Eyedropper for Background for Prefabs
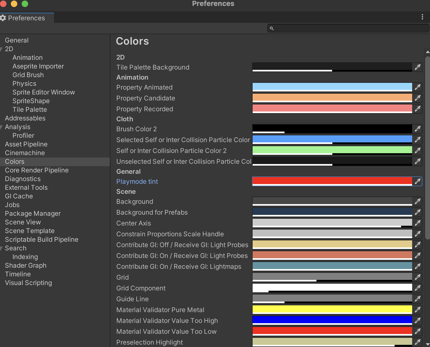This screenshot has width=430, height=347. (x=418, y=212)
